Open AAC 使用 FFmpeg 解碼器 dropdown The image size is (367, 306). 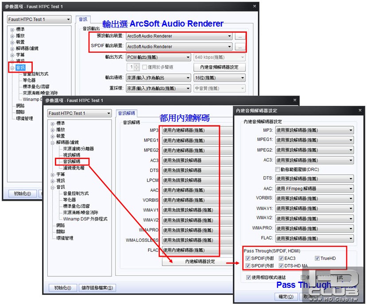click(x=314, y=189)
